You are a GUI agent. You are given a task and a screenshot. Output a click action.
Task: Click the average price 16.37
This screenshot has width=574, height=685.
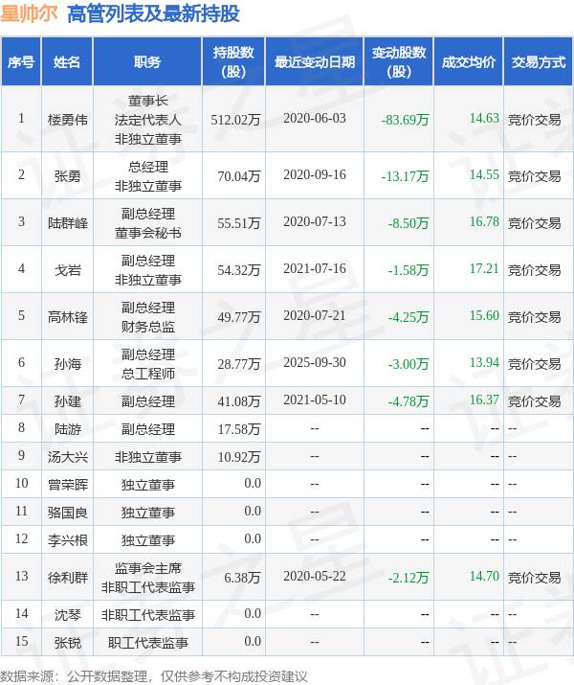tap(484, 400)
